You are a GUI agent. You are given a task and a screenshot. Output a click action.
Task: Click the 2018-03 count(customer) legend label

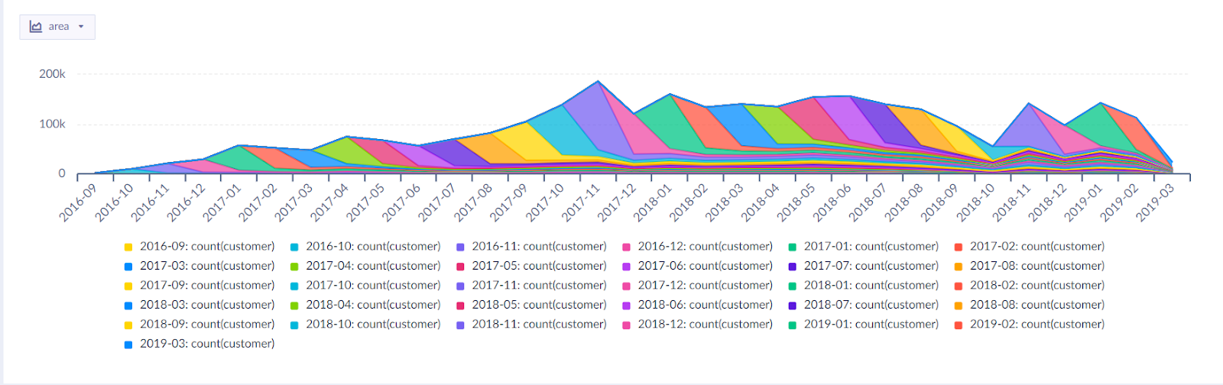(207, 305)
